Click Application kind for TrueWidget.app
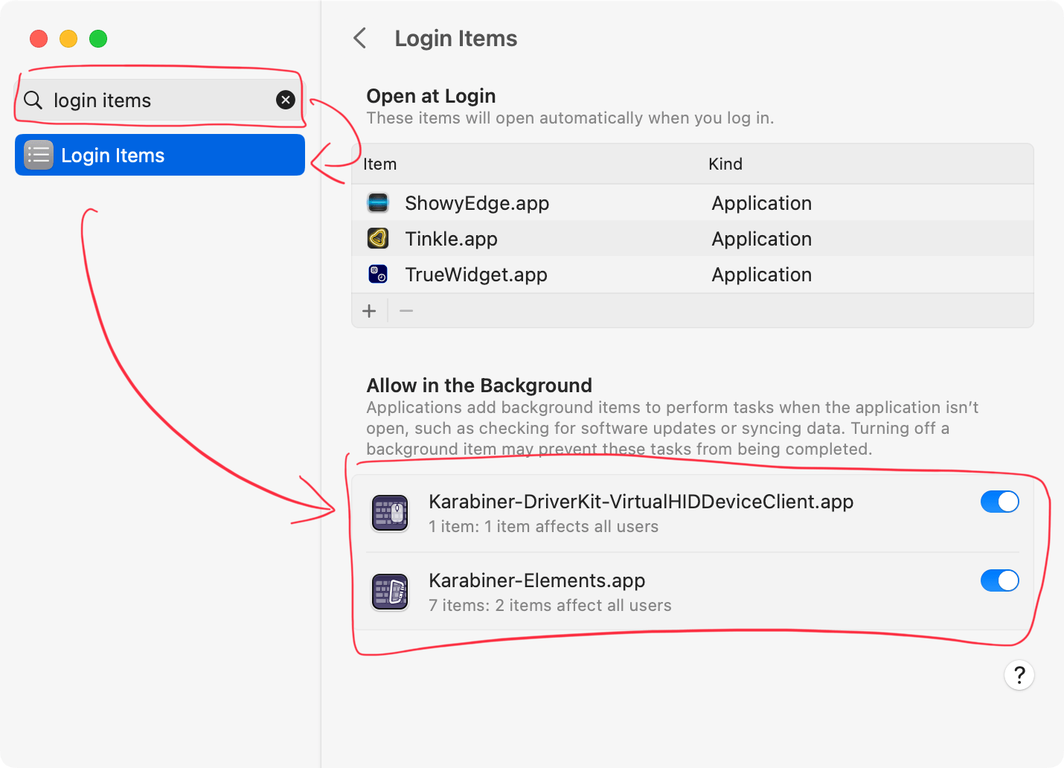 pos(761,275)
